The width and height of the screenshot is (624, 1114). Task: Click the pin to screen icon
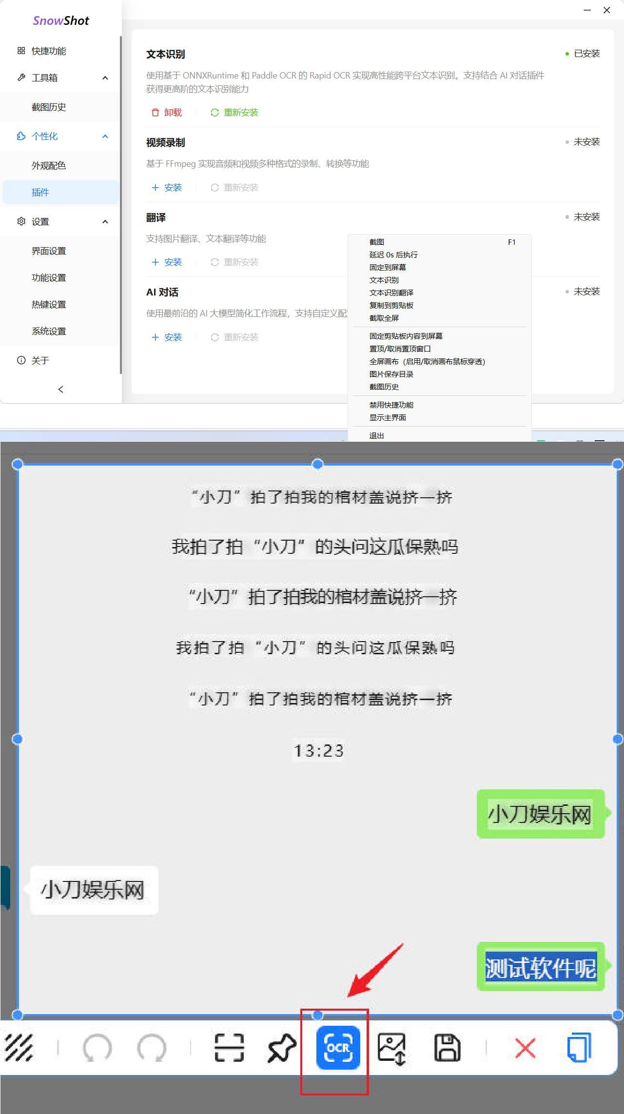click(282, 1047)
